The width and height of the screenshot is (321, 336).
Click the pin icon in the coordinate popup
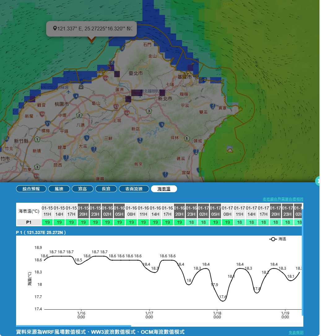pyautogui.click(x=55, y=29)
